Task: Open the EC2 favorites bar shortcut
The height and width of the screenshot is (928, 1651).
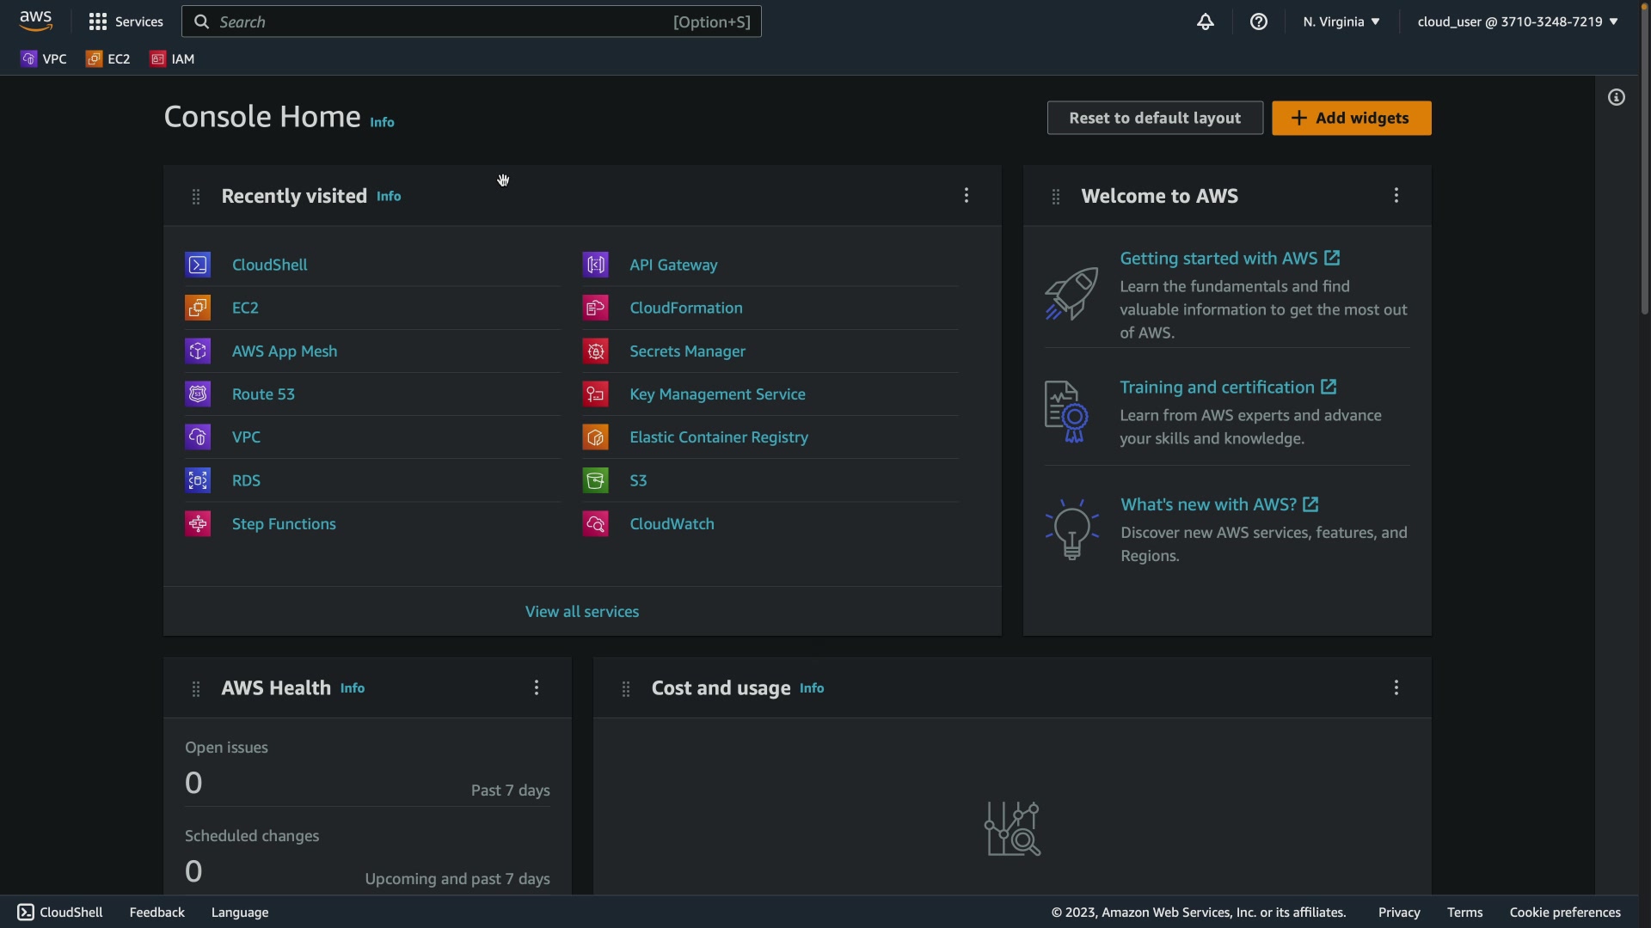Action: pos(108,59)
